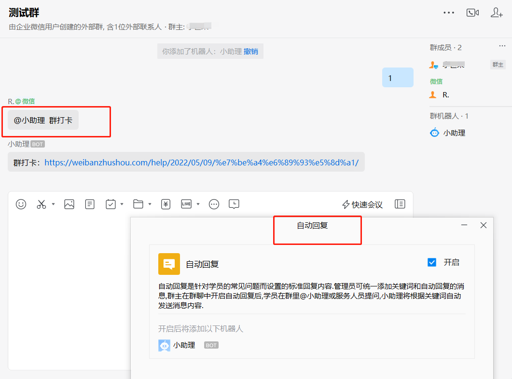Open the LIVE broadcast icon
512x379 pixels.
[x=186, y=204]
